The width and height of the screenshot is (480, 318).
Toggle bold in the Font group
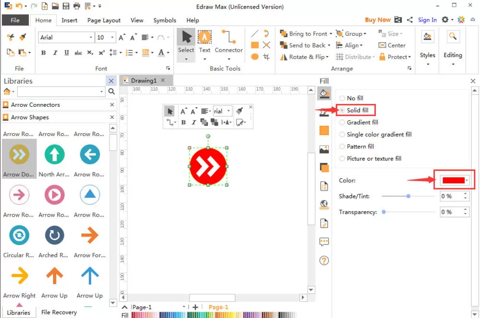(44, 53)
